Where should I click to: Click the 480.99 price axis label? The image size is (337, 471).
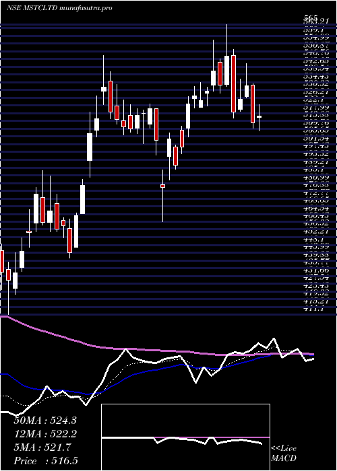tap(315, 177)
